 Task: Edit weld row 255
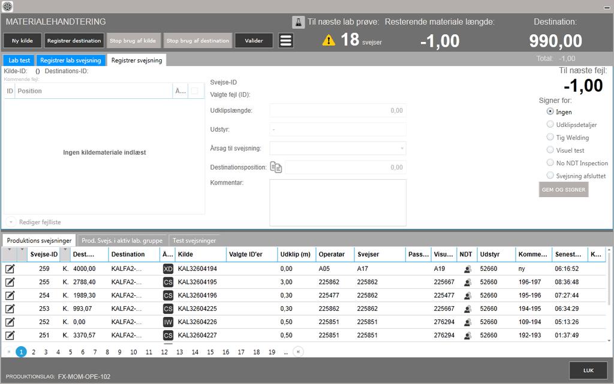pos(10,282)
